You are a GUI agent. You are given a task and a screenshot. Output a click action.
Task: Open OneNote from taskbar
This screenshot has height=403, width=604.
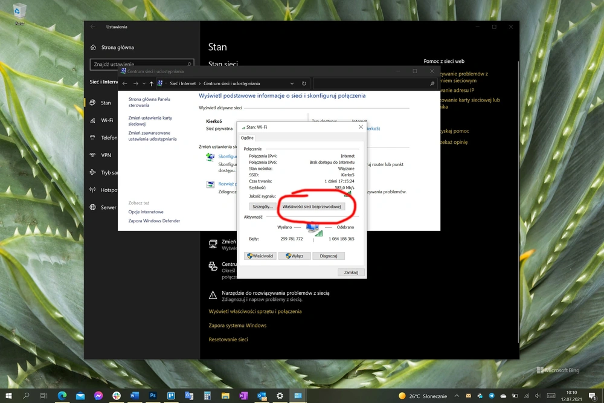click(243, 396)
